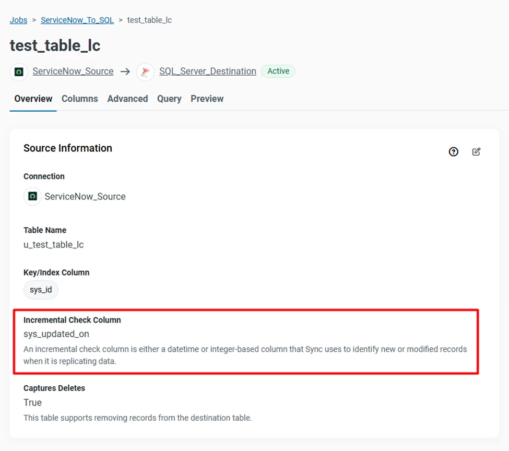The height and width of the screenshot is (451, 509).
Task: Select the Overview tab
Action: coord(33,99)
